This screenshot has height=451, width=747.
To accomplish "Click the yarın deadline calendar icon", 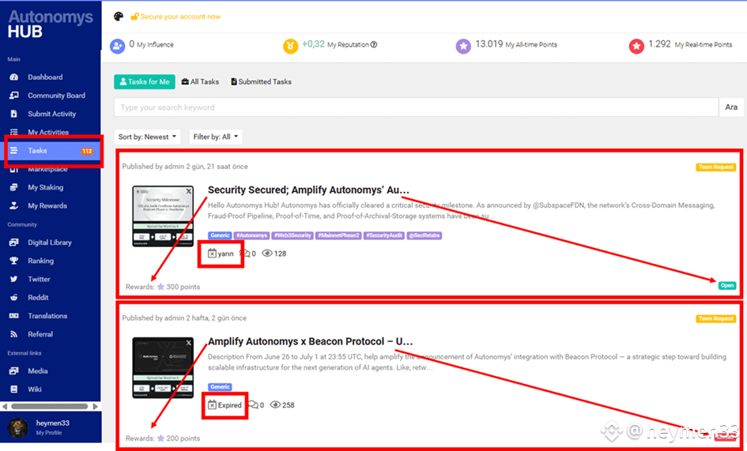I will [x=212, y=254].
